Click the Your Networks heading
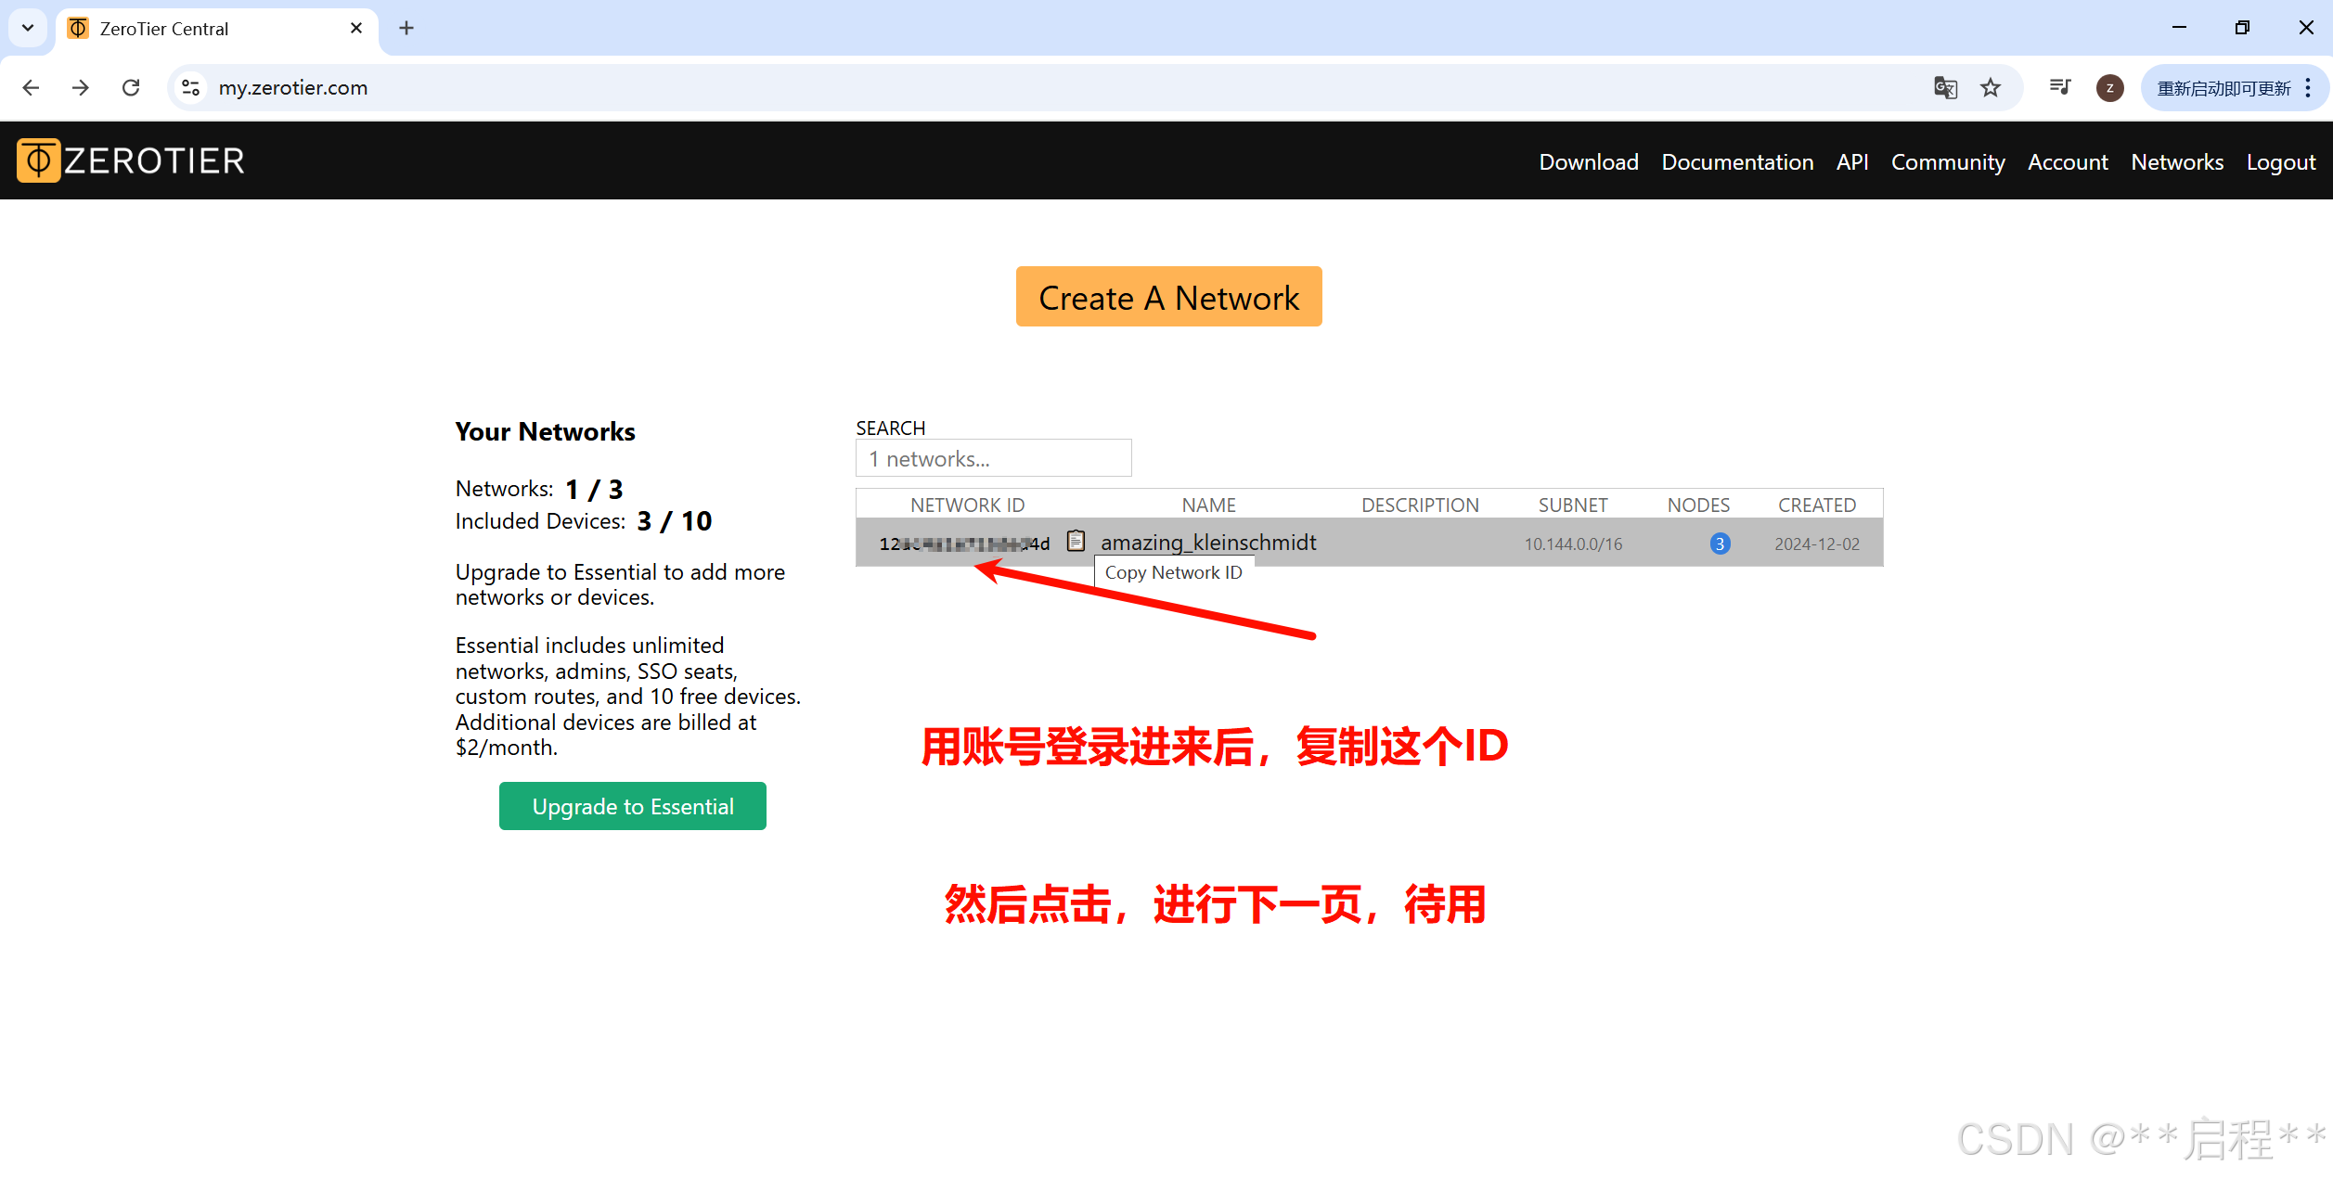This screenshot has width=2333, height=1177. (x=545, y=431)
